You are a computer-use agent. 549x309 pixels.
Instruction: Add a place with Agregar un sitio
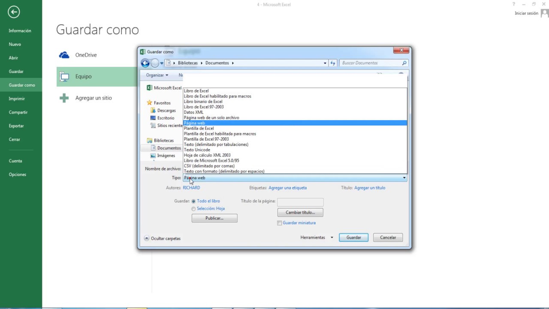click(x=97, y=98)
